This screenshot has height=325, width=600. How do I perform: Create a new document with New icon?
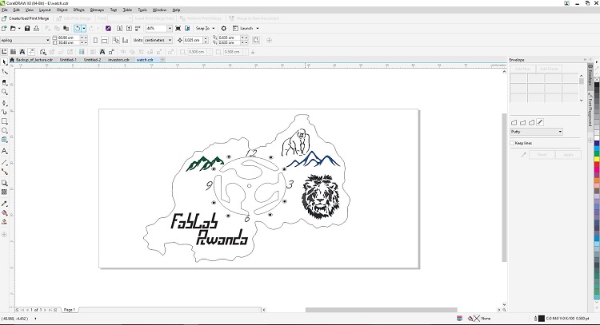pos(4,28)
